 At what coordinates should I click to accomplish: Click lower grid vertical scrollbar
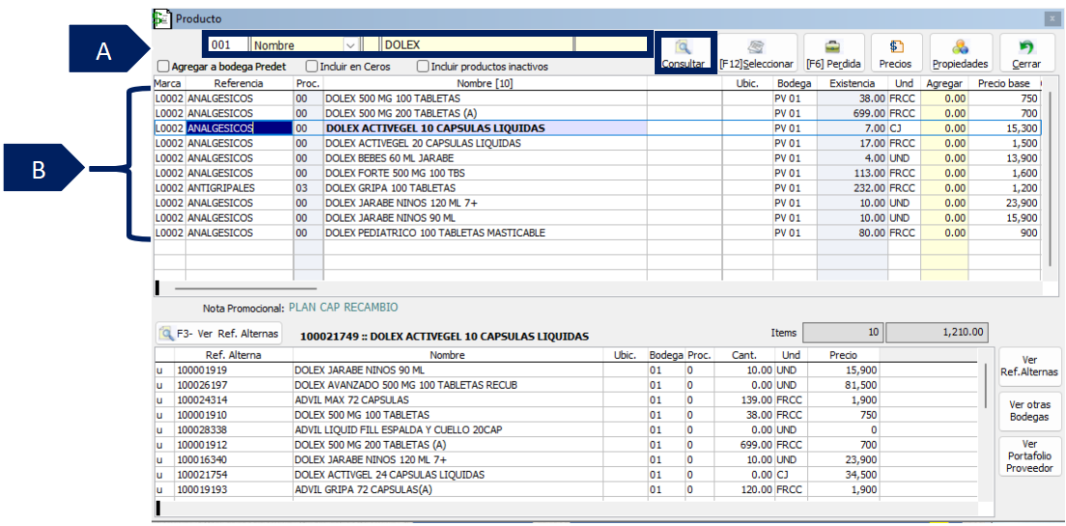985,385
